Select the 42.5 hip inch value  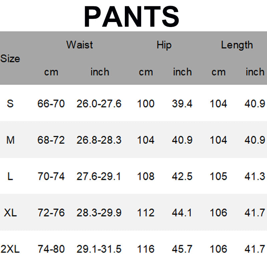click(182, 176)
